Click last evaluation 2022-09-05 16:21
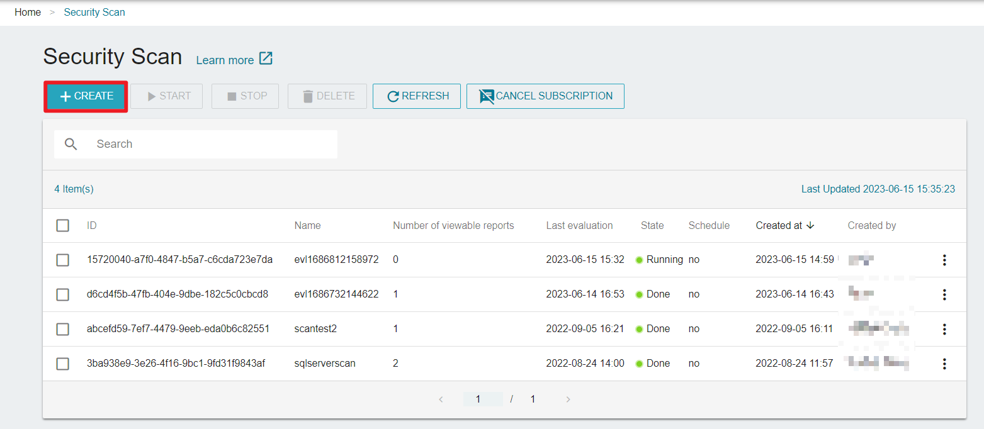 585,329
